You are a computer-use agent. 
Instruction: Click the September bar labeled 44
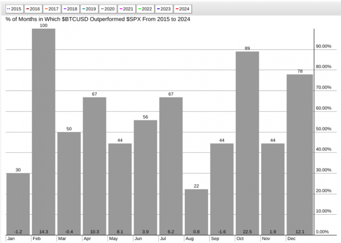point(222,189)
